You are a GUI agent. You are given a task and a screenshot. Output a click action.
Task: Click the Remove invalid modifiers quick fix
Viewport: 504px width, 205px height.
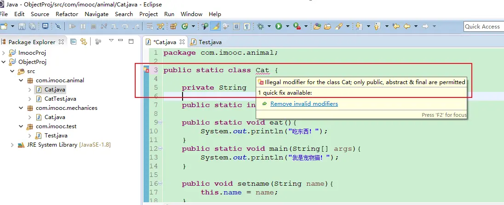click(304, 104)
